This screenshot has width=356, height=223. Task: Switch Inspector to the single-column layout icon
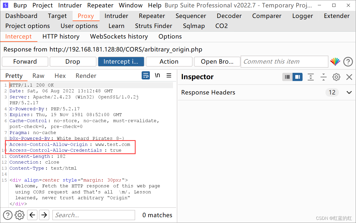[288, 77]
